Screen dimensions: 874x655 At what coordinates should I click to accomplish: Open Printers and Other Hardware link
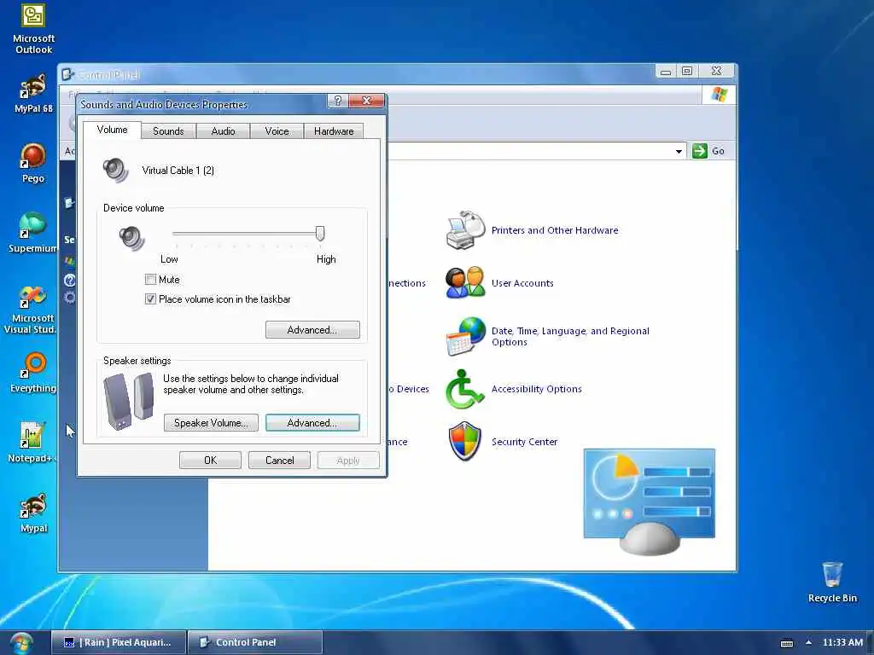point(555,230)
